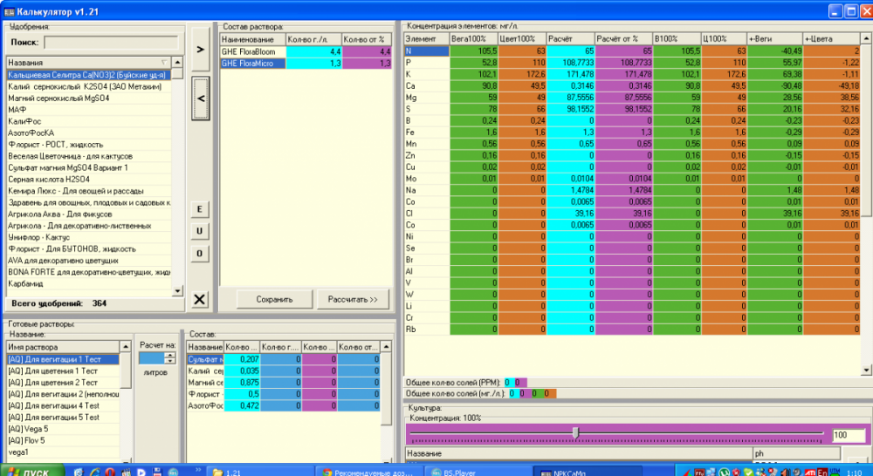Click Имя раствора column header
The image size is (873, 476).
pyautogui.click(x=63, y=347)
